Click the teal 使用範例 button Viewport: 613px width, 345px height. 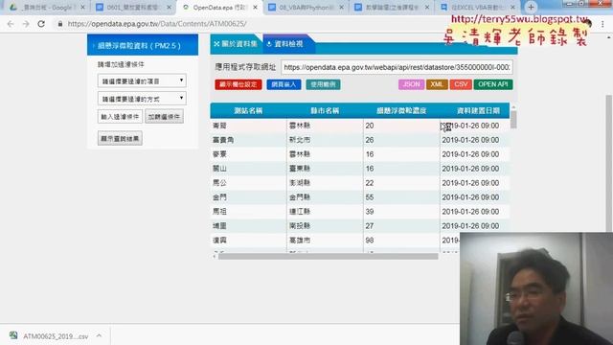(323, 84)
